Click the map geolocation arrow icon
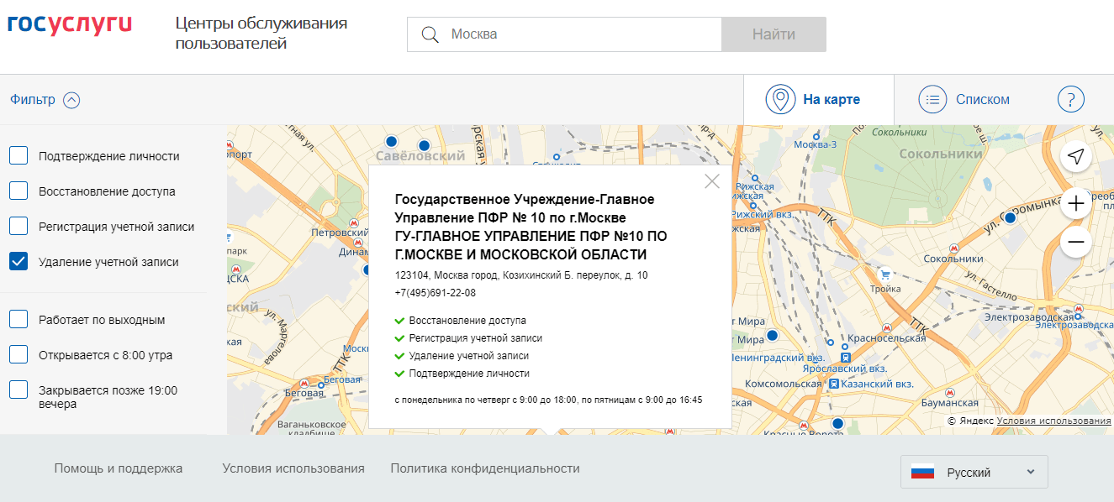The image size is (1114, 502). (1075, 156)
